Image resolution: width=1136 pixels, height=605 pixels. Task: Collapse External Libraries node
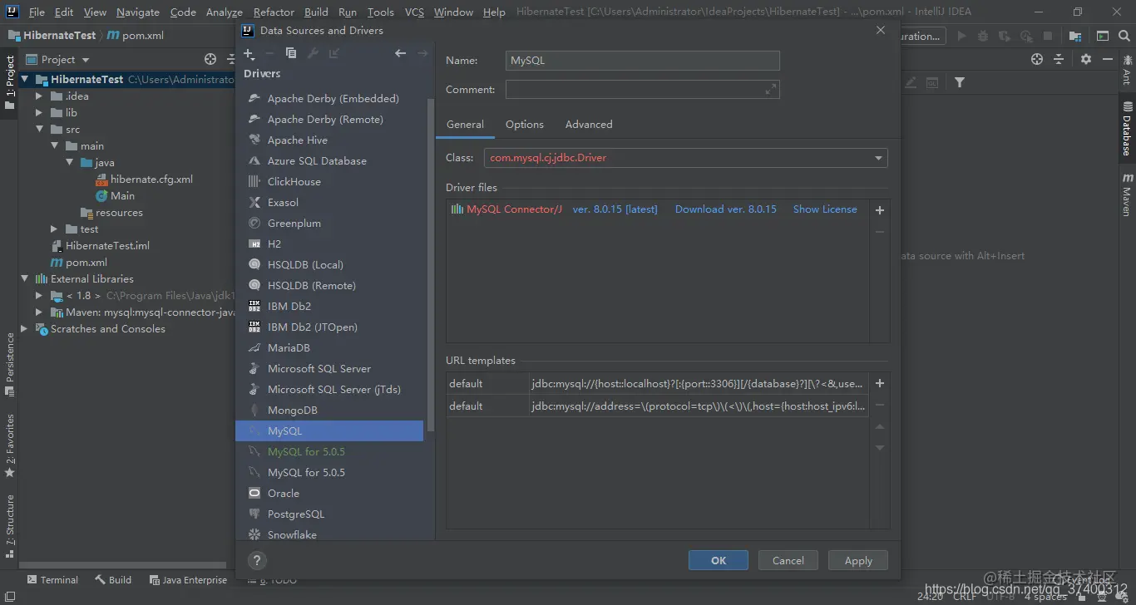click(x=25, y=279)
